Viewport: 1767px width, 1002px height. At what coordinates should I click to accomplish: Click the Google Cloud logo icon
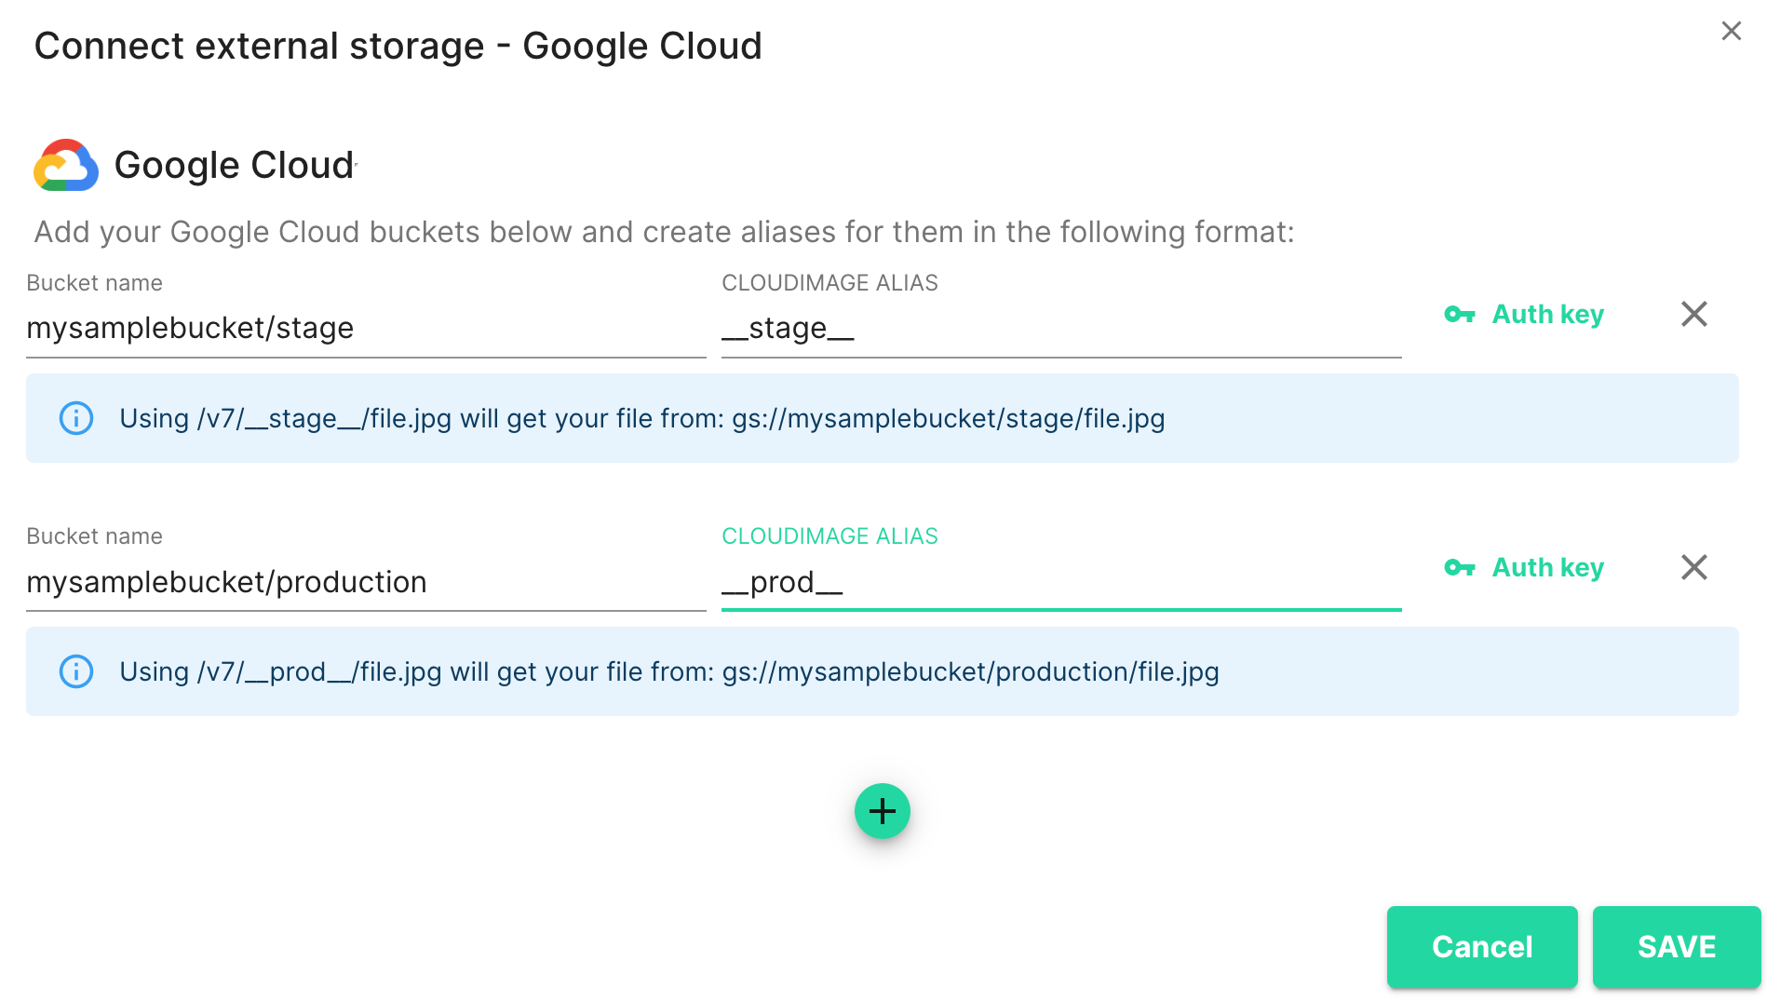(66, 166)
